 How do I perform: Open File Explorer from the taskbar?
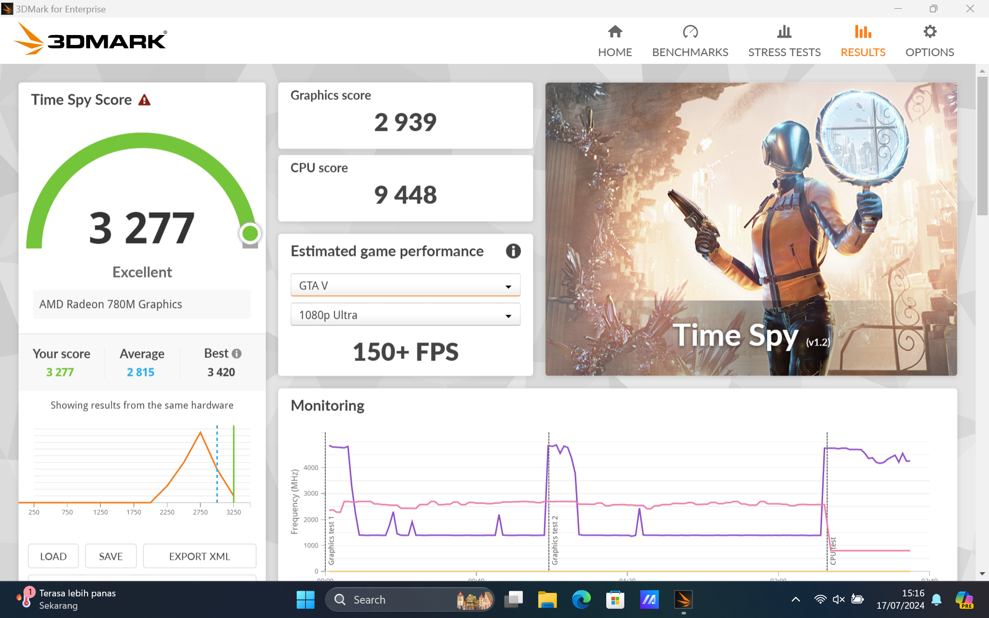pyautogui.click(x=547, y=599)
